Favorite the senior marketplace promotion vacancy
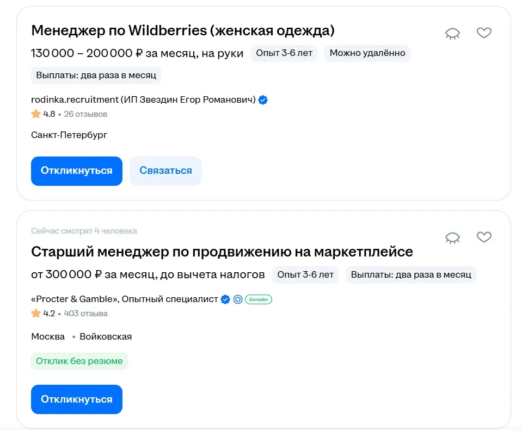 coord(484,237)
